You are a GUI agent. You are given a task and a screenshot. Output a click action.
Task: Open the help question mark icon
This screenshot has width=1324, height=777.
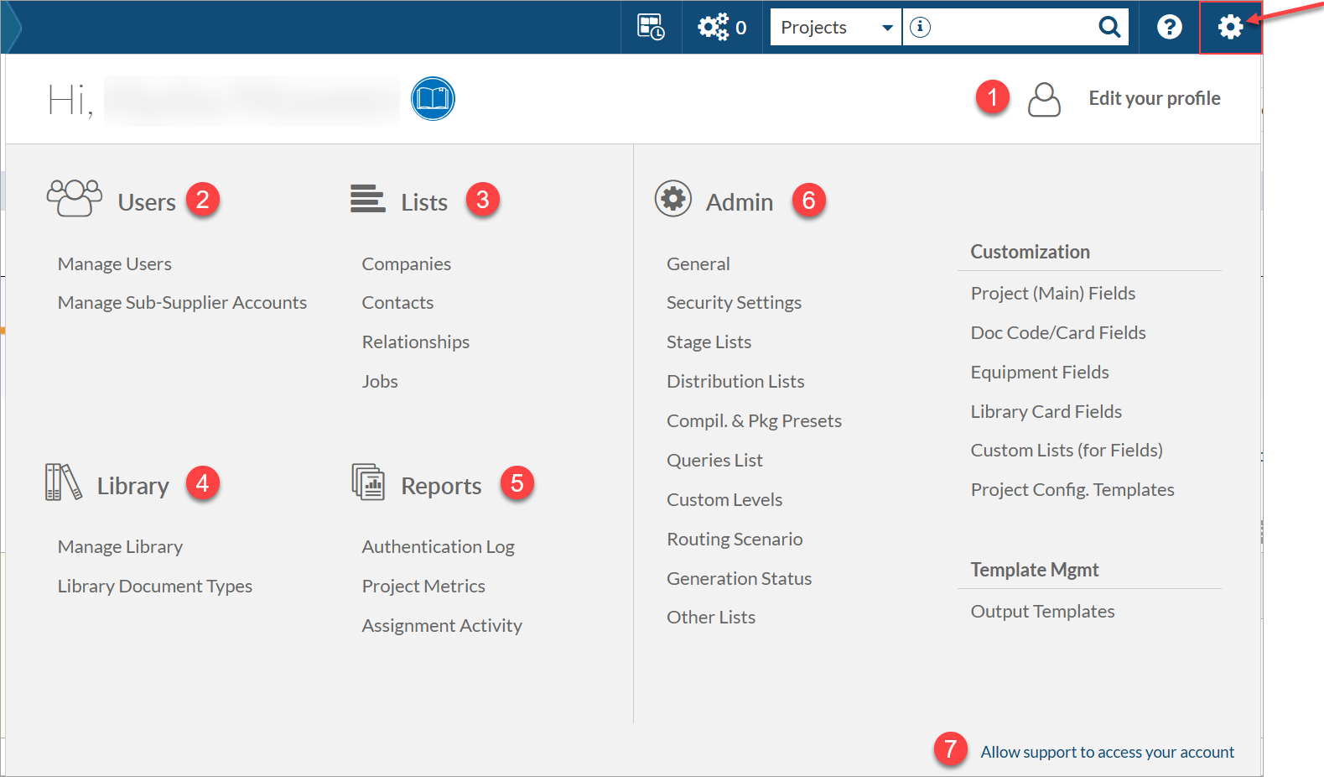click(x=1169, y=28)
